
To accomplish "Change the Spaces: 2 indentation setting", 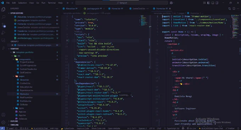I will [142, 128].
